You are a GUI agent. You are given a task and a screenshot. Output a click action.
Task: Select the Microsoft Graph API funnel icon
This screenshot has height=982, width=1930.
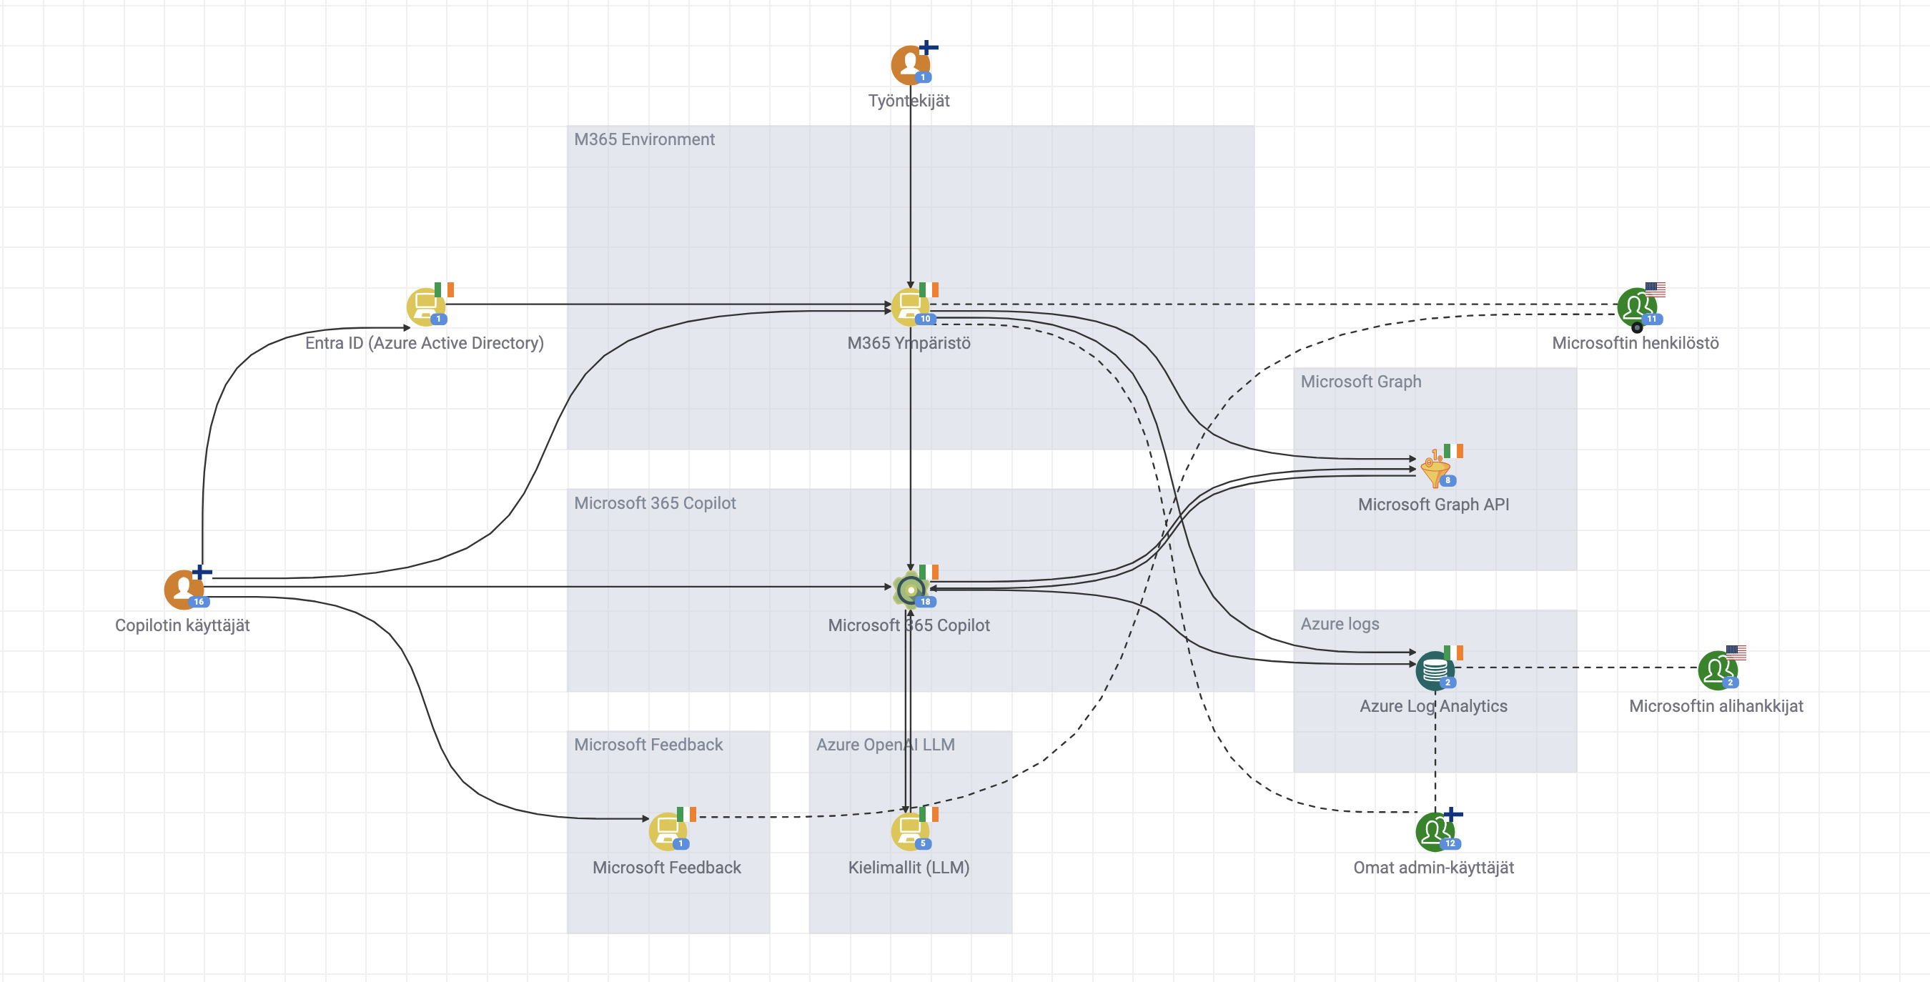point(1434,470)
